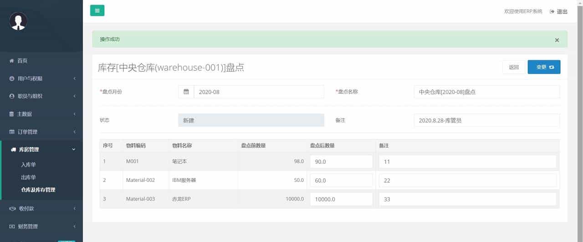The height and width of the screenshot is (242, 583).
Task: Collapse 库房管理 submenu arrow
Action: (74, 149)
